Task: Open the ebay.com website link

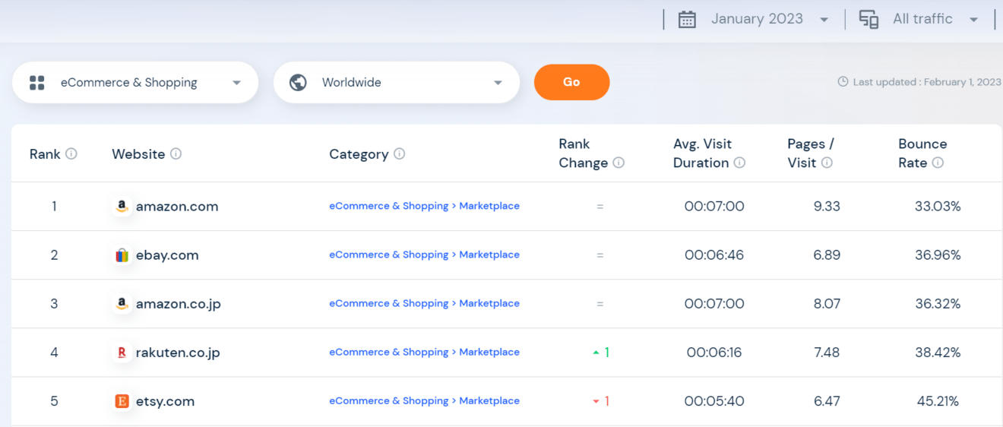Action: pyautogui.click(x=167, y=255)
